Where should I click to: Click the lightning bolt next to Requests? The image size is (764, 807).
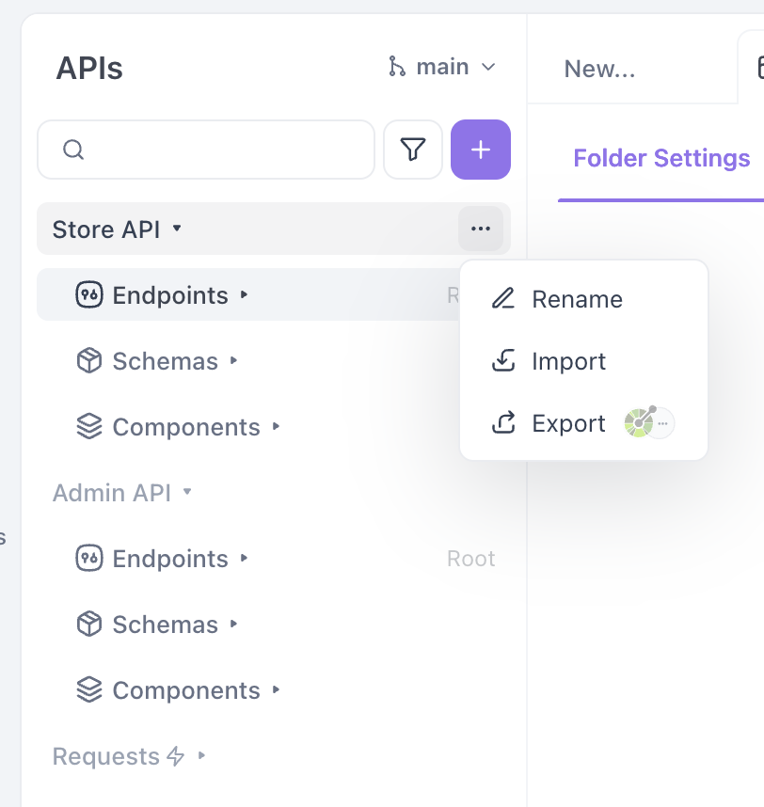point(176,756)
